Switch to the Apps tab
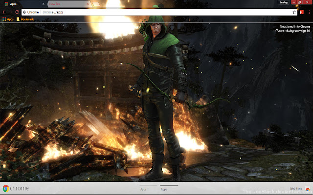Screen dimensions: 313x195 [x=24, y=4]
